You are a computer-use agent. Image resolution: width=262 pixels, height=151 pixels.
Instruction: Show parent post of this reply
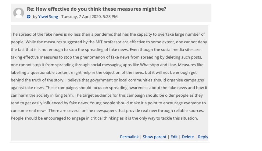pos(155,137)
